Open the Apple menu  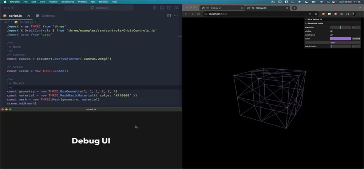(x=5, y=1)
